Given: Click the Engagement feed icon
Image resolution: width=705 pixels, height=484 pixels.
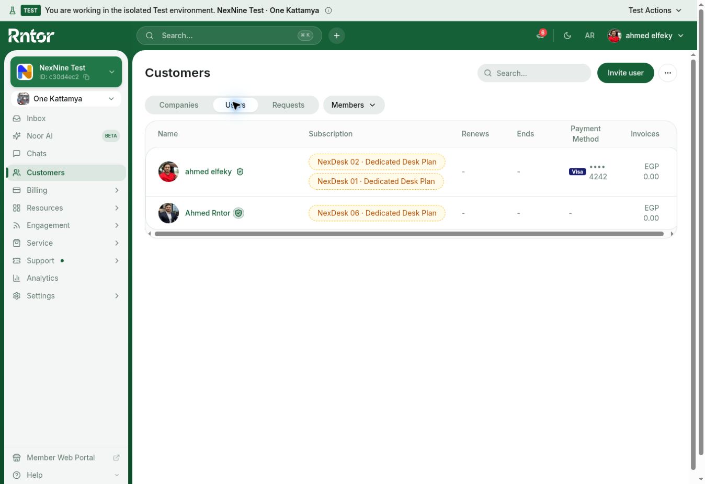Looking at the screenshot, I should pos(17,225).
